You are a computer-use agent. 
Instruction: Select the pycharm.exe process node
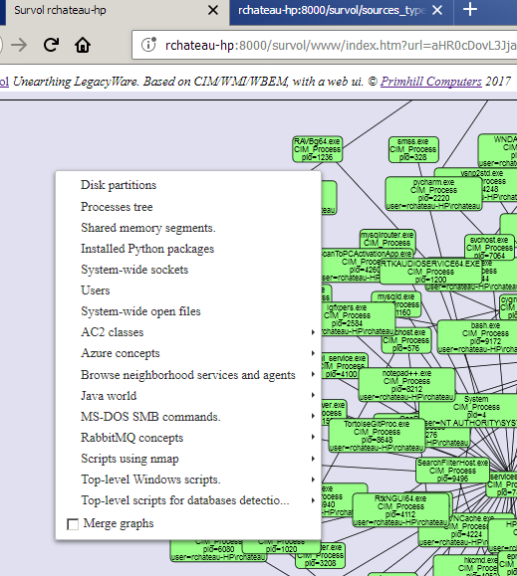(x=434, y=194)
